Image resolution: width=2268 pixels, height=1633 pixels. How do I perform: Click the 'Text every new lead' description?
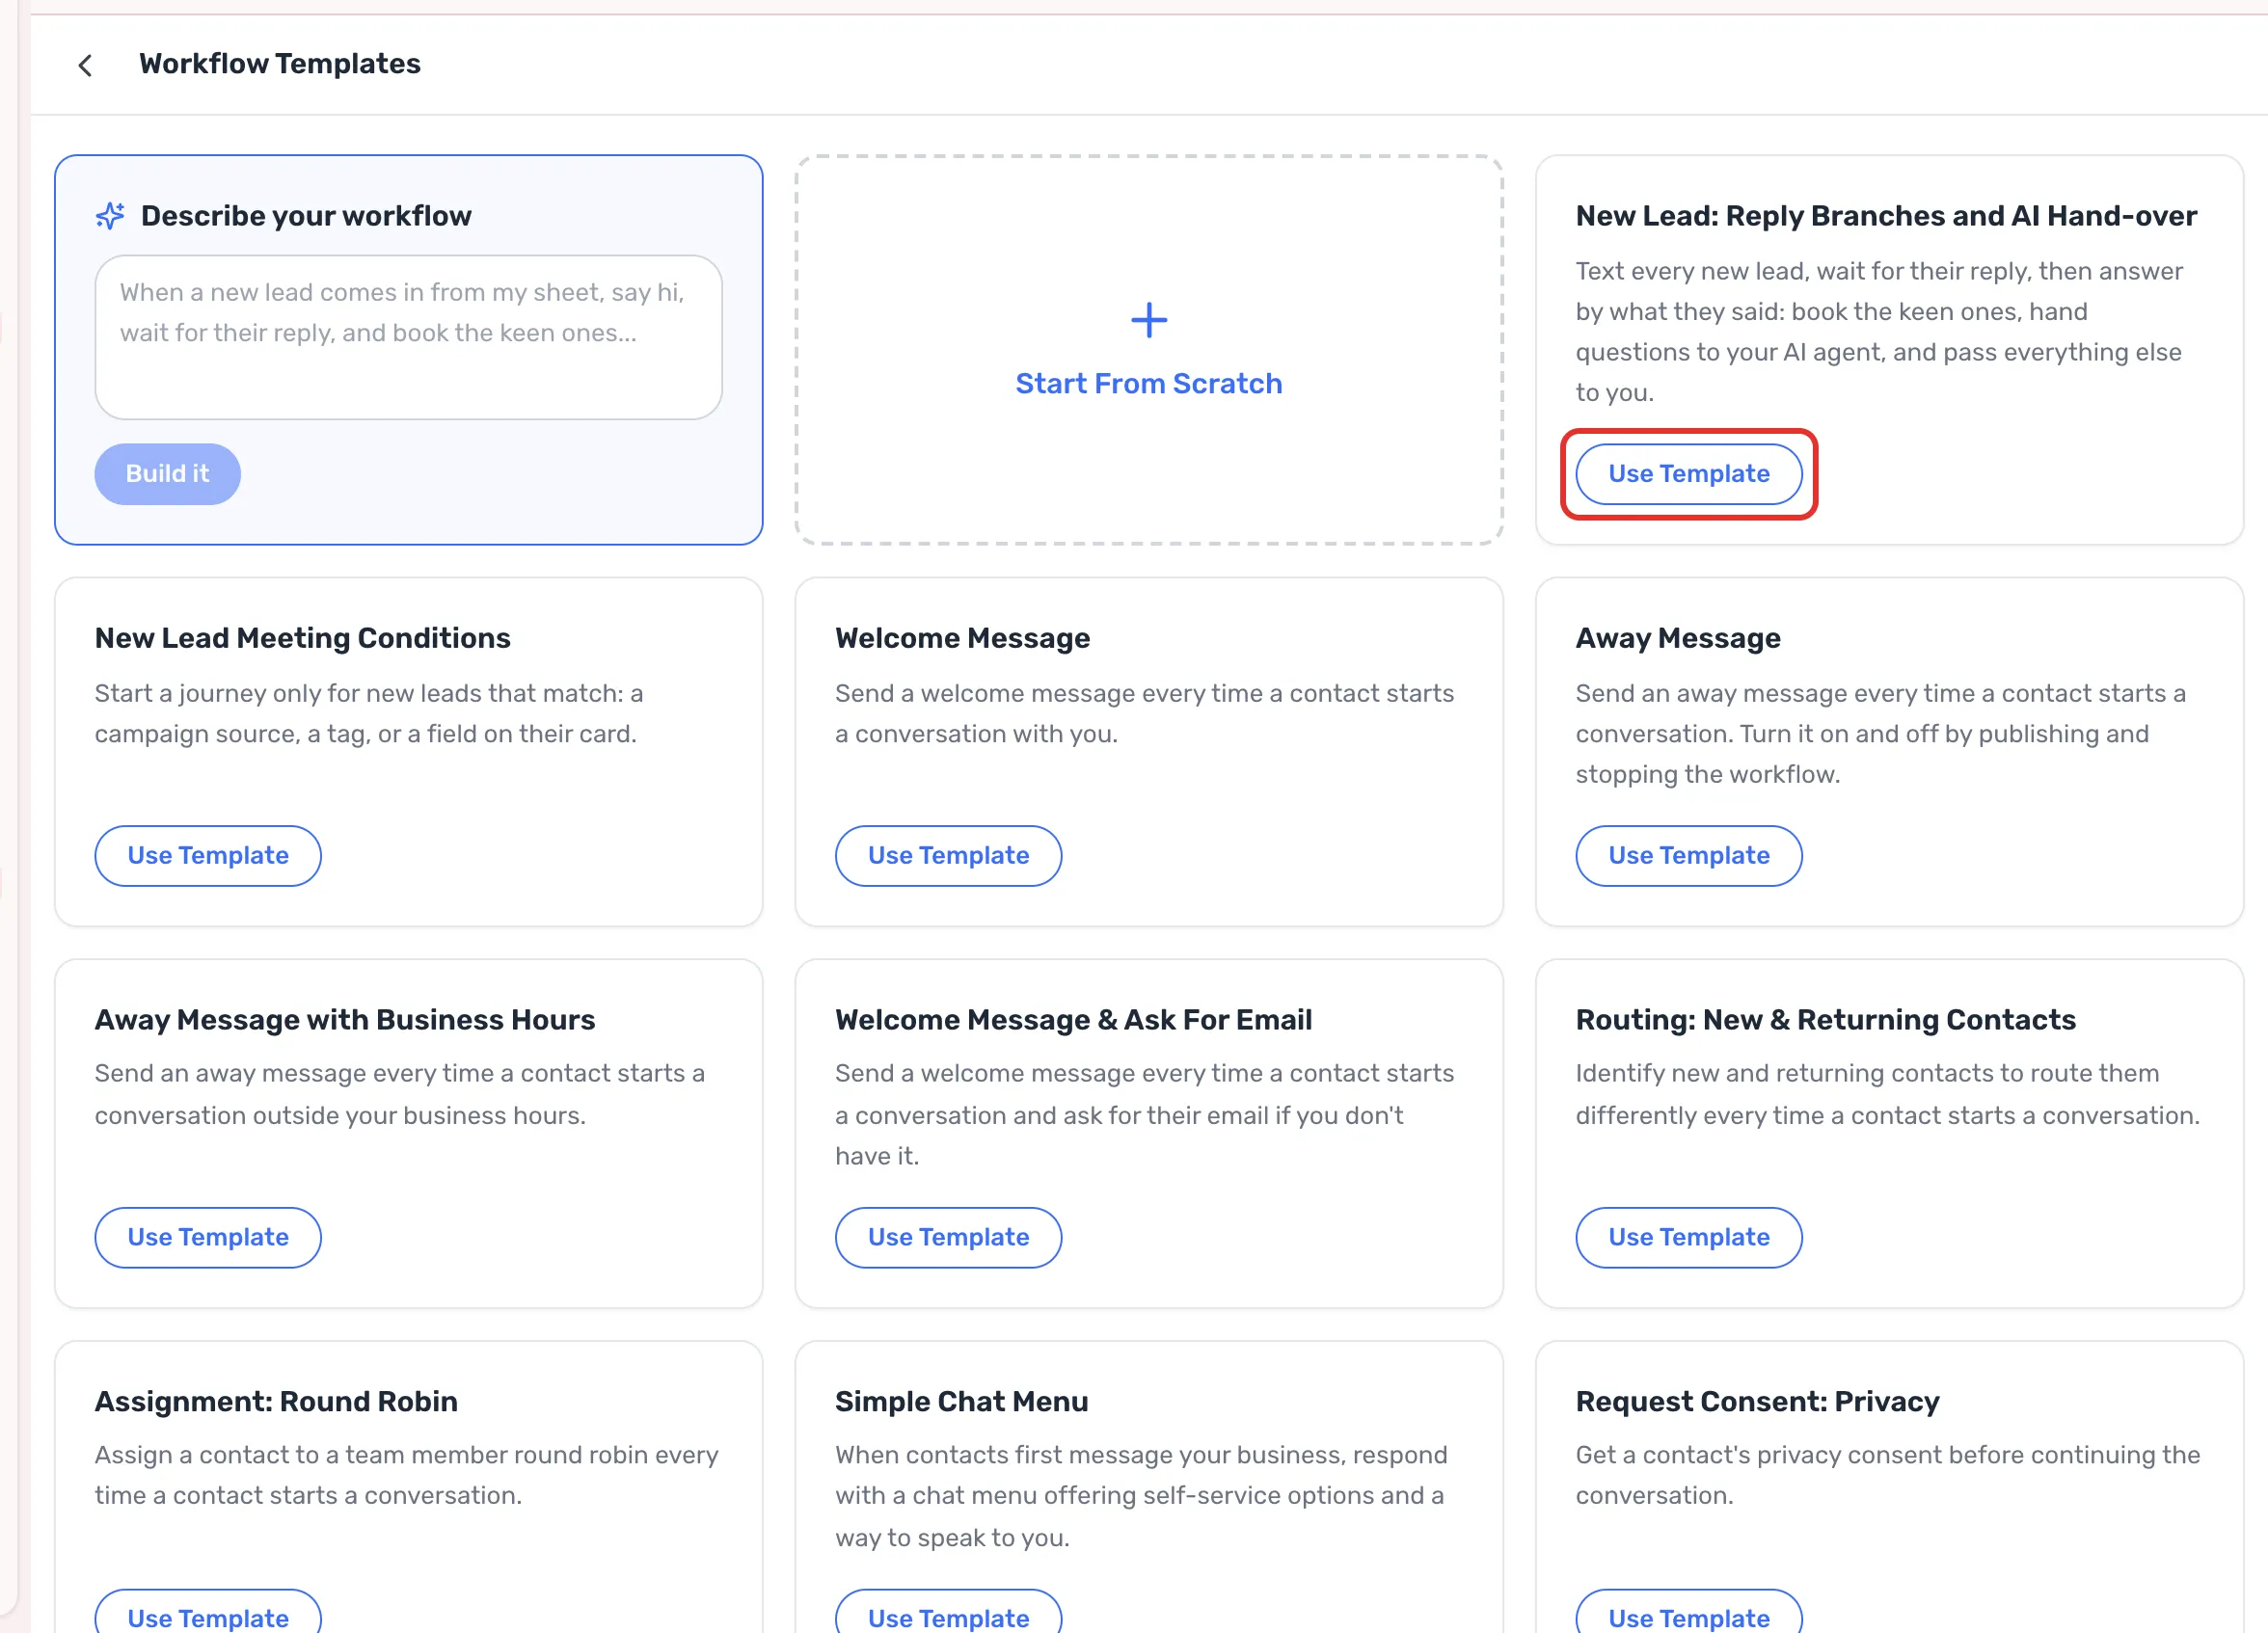click(x=1879, y=332)
